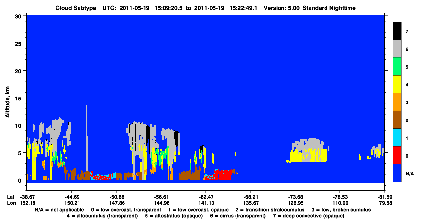427x219 pixels.
Task: Click longitude value 150.21
Action: pyautogui.click(x=72, y=203)
